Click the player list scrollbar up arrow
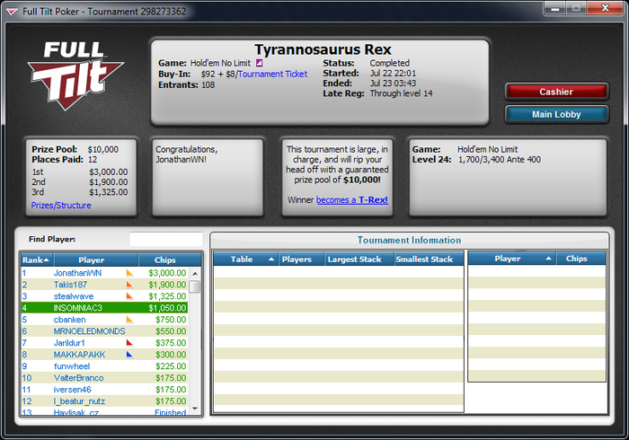The image size is (629, 440). click(195, 273)
